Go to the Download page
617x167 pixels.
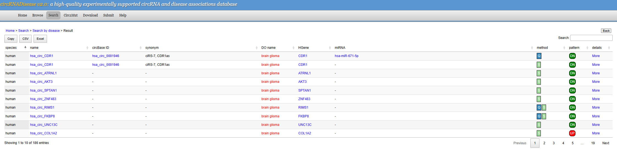[x=90, y=15]
